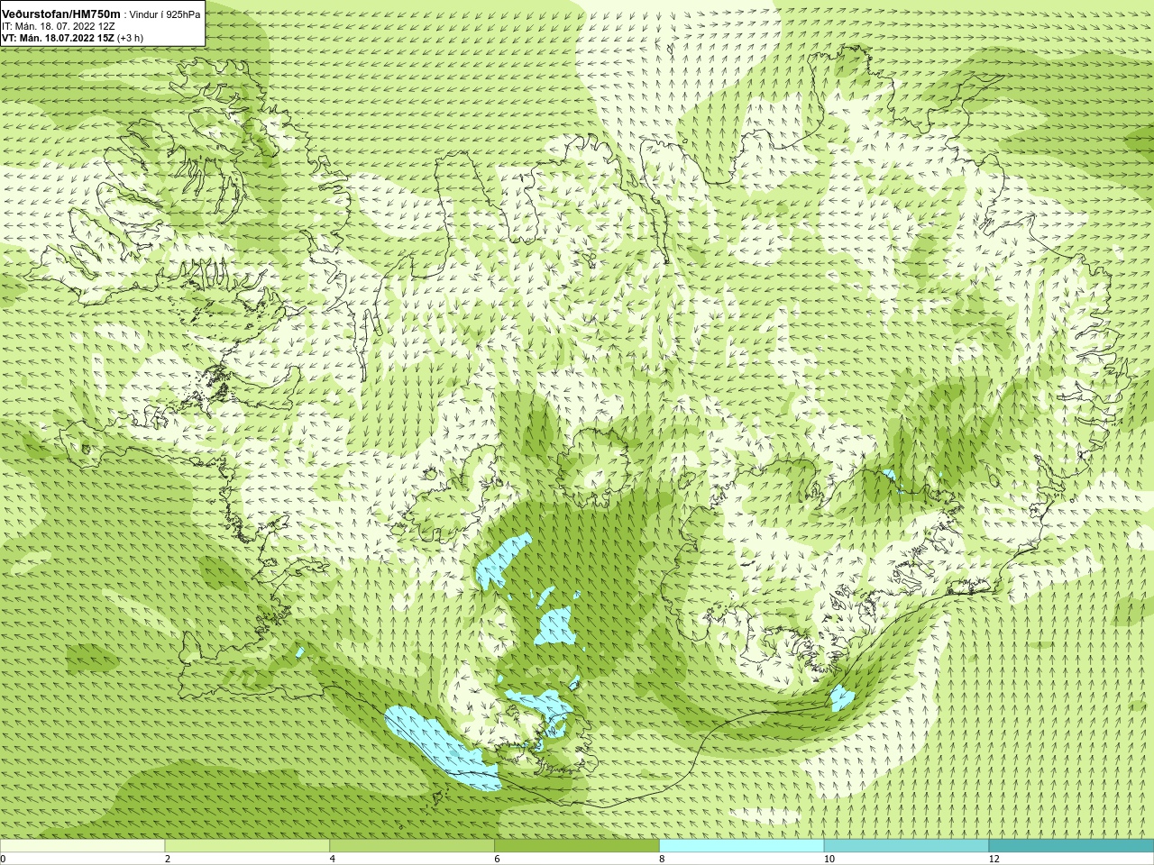Click the legend scale label 10

(829, 859)
